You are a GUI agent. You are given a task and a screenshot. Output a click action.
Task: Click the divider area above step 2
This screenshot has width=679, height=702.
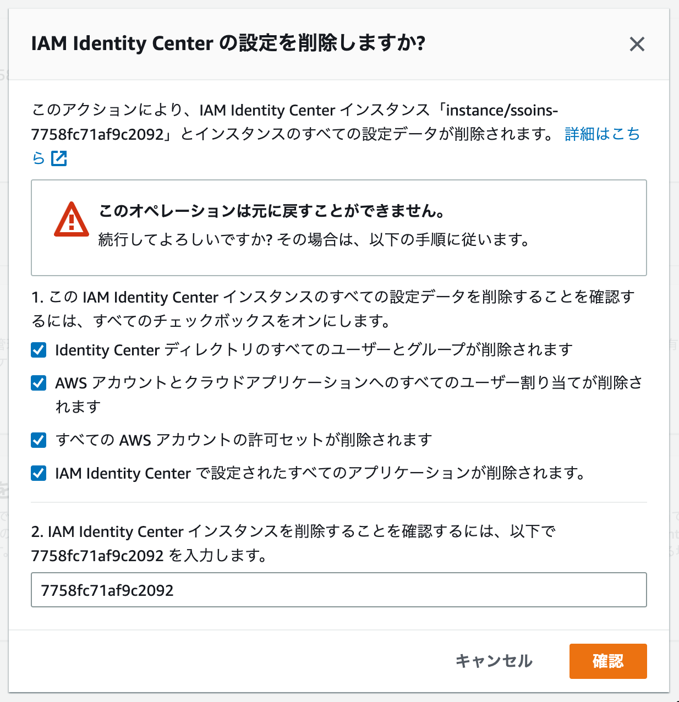pyautogui.click(x=339, y=501)
